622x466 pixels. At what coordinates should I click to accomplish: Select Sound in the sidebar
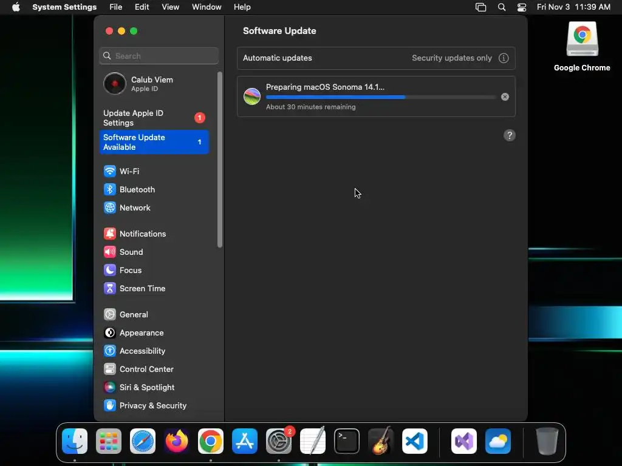[154, 252]
